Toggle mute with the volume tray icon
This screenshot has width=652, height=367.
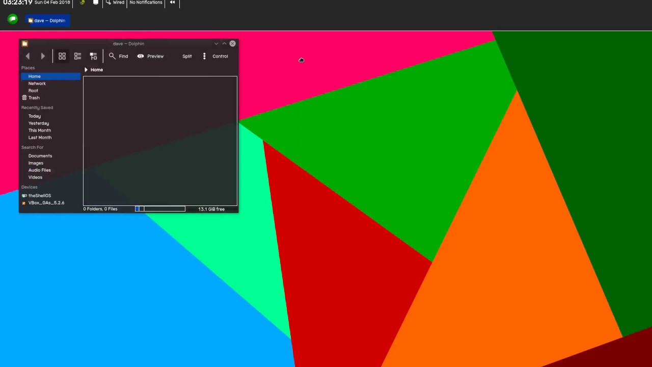pos(172,3)
